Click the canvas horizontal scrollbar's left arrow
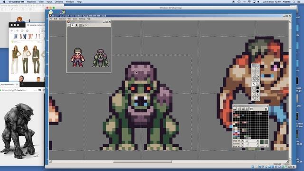The image size is (304, 171). pyautogui.click(x=50, y=161)
